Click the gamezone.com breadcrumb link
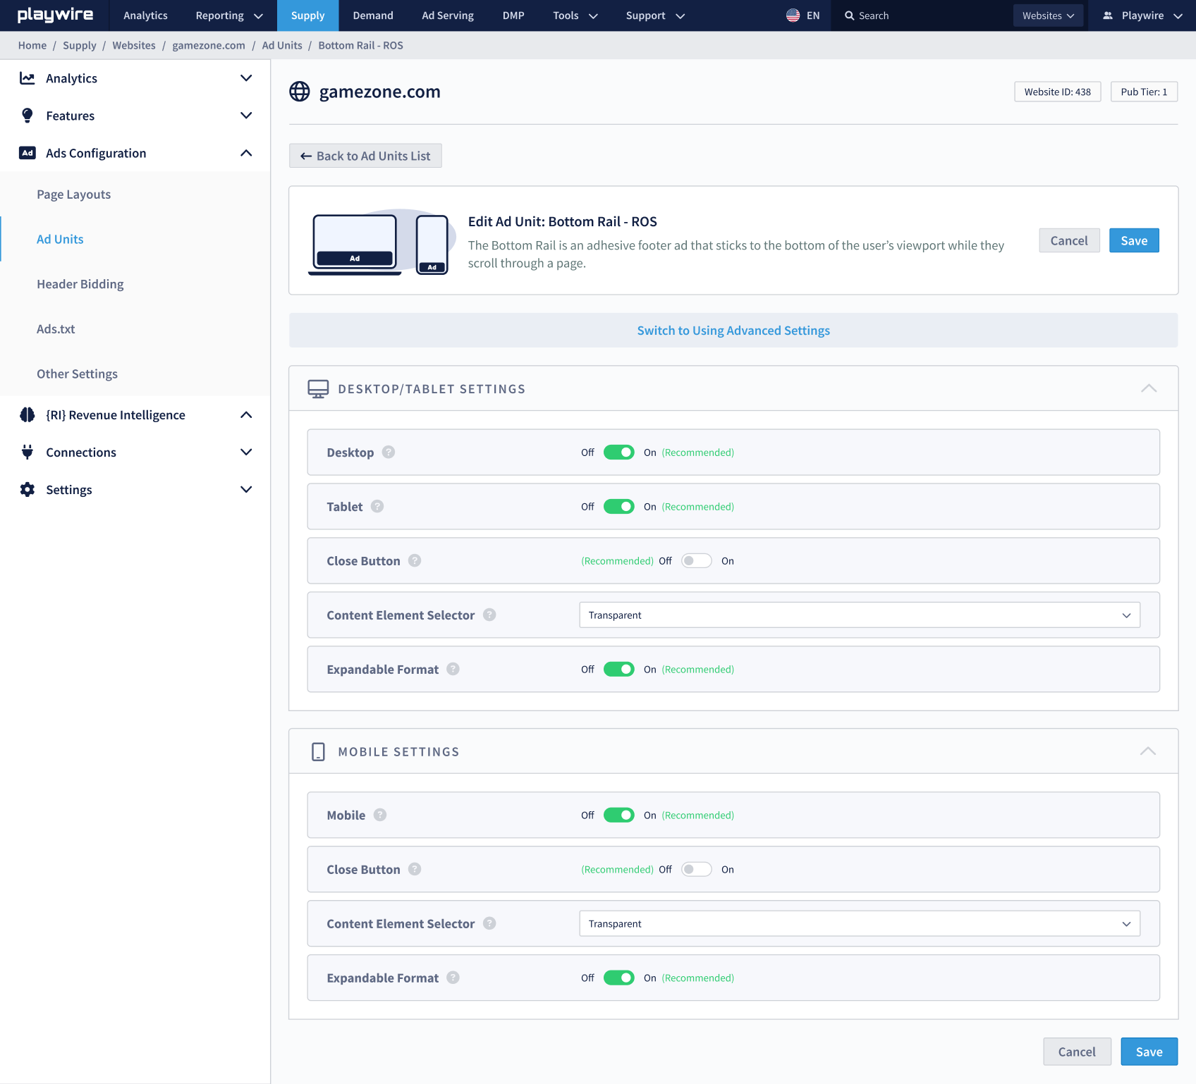 pyautogui.click(x=209, y=45)
